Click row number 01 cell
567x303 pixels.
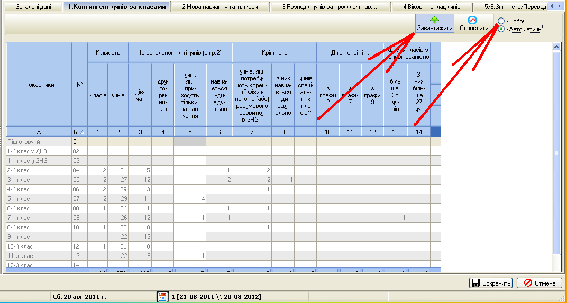coord(80,142)
